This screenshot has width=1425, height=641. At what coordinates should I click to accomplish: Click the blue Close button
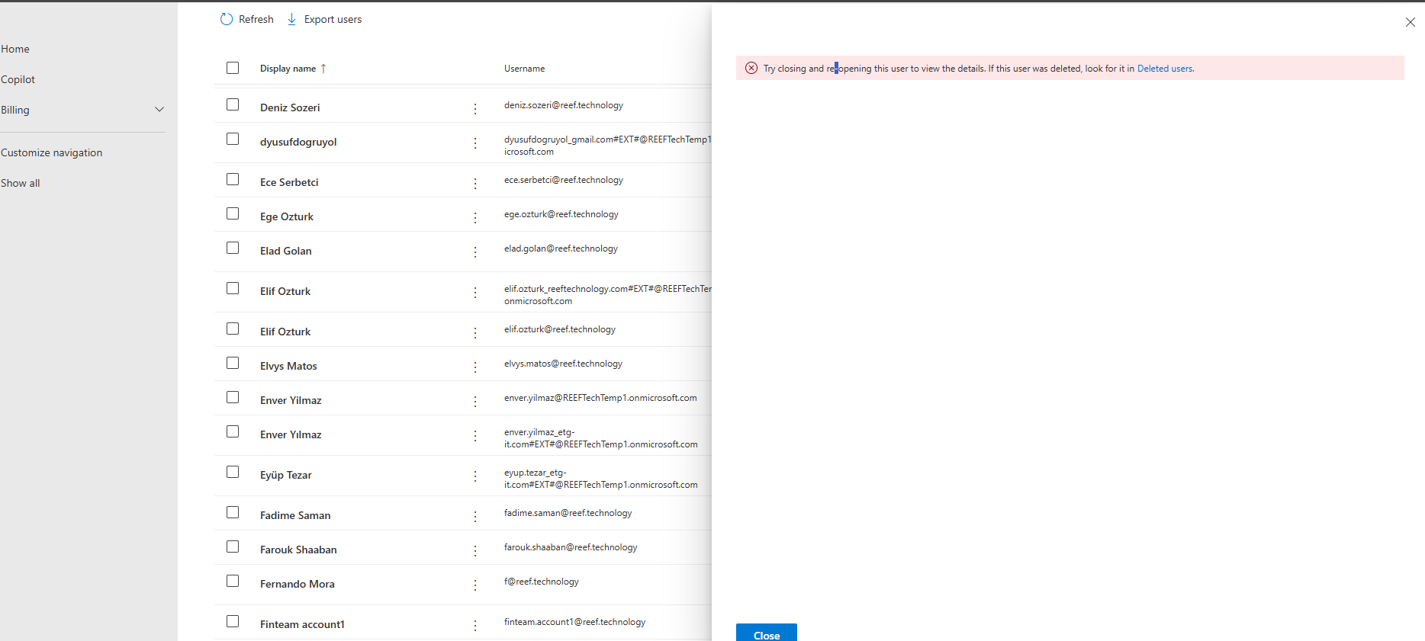767,633
